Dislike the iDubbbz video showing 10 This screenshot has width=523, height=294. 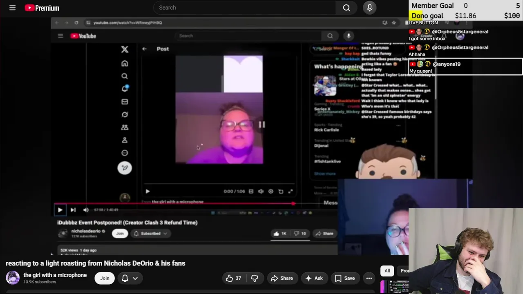(x=300, y=234)
